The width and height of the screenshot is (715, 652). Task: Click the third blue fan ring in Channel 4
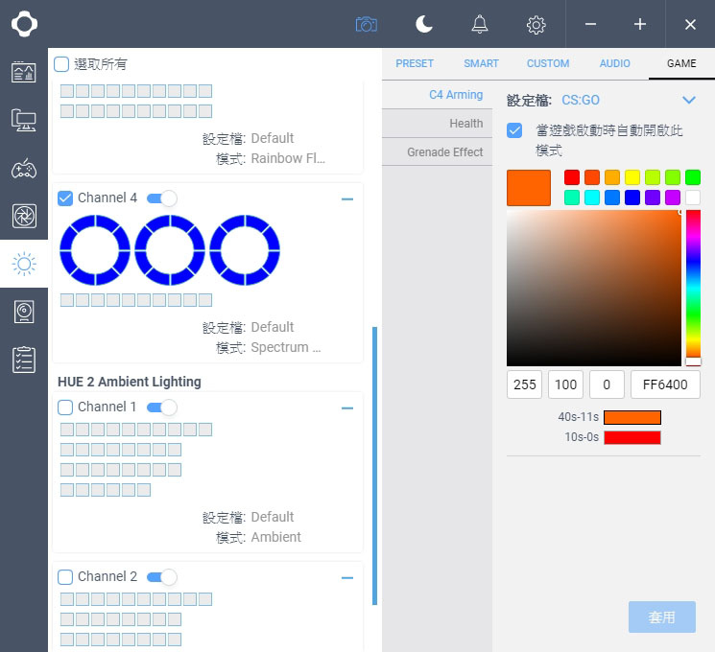(245, 250)
